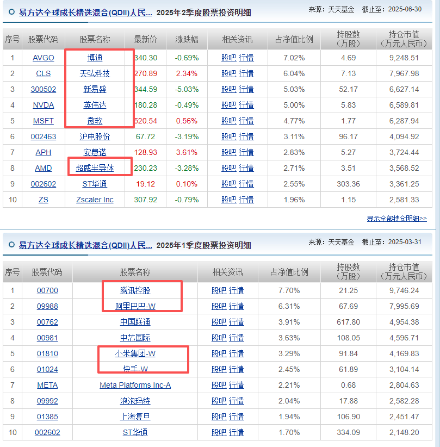Click ST华通 name in Q2 table
The image size is (440, 447).
point(95,184)
